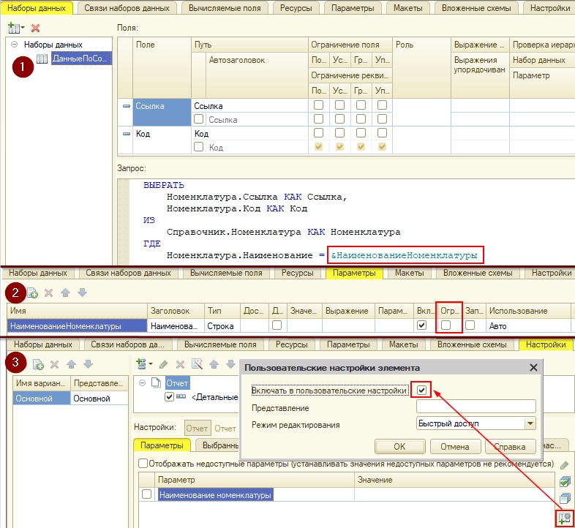575x528 pixels.
Task: Click move down arrow above Имя вариан... list
Action: 88,364
